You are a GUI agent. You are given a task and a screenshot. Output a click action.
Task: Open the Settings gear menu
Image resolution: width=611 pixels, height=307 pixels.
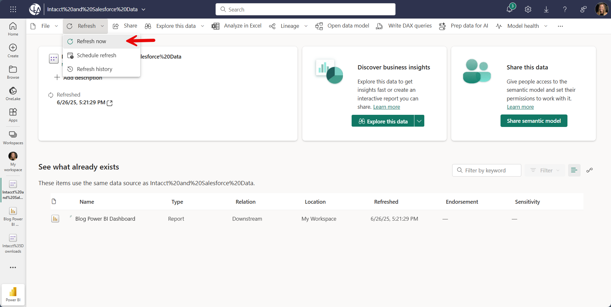(x=528, y=9)
